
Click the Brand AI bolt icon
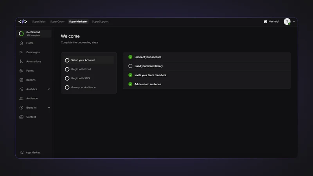(22, 108)
